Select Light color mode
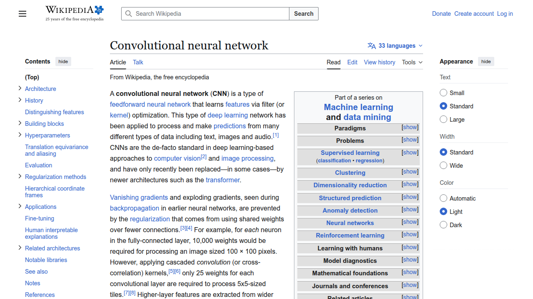Screen dimensions: 533x299 (443, 212)
